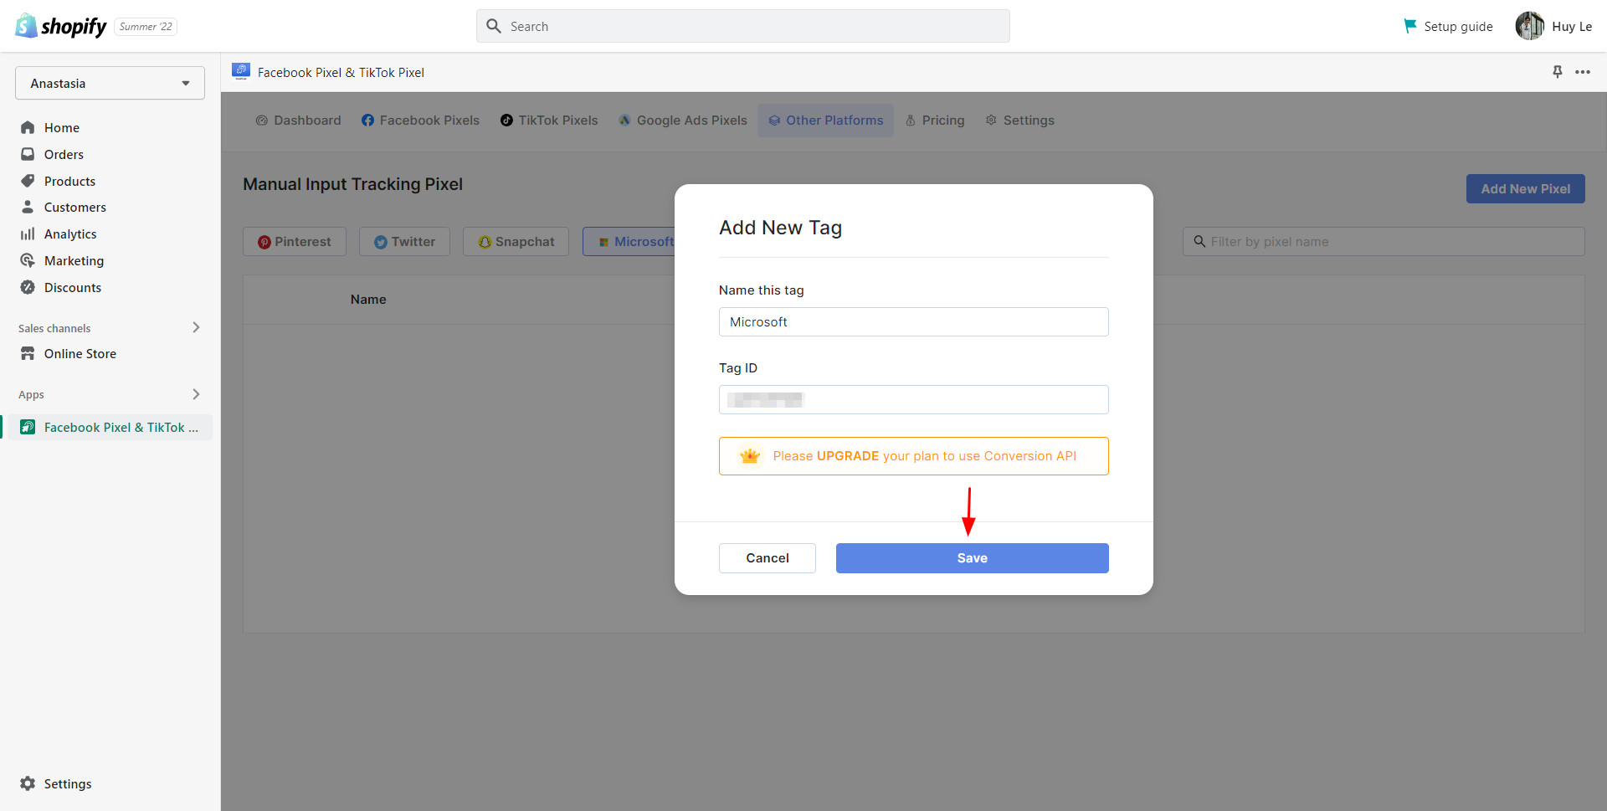
Task: Click Save in Add New Tag dialog
Action: [x=972, y=557]
